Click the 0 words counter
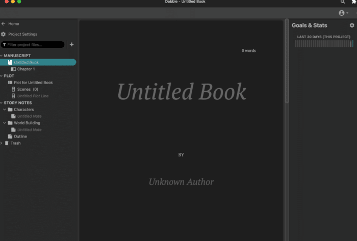 pos(249,50)
